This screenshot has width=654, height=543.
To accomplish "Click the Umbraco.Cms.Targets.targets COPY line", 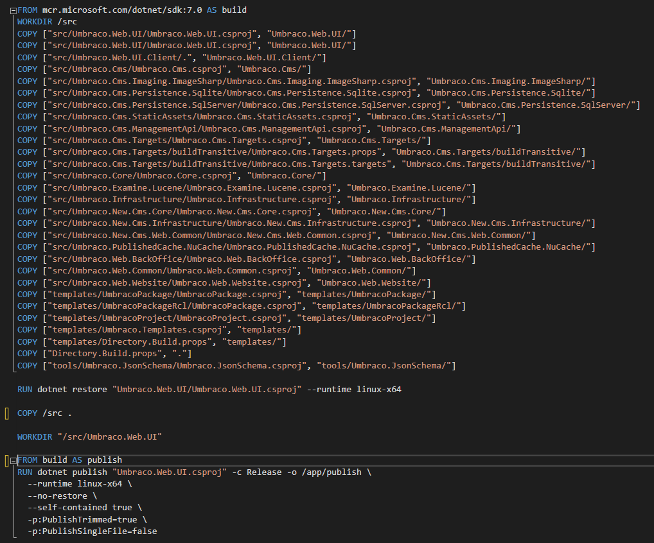I will coord(306,164).
